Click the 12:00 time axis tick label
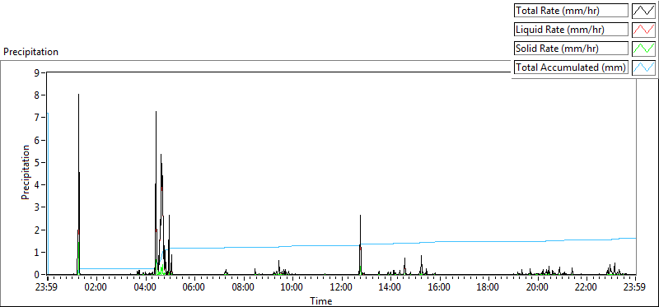The height and width of the screenshot is (307, 659). [342, 288]
